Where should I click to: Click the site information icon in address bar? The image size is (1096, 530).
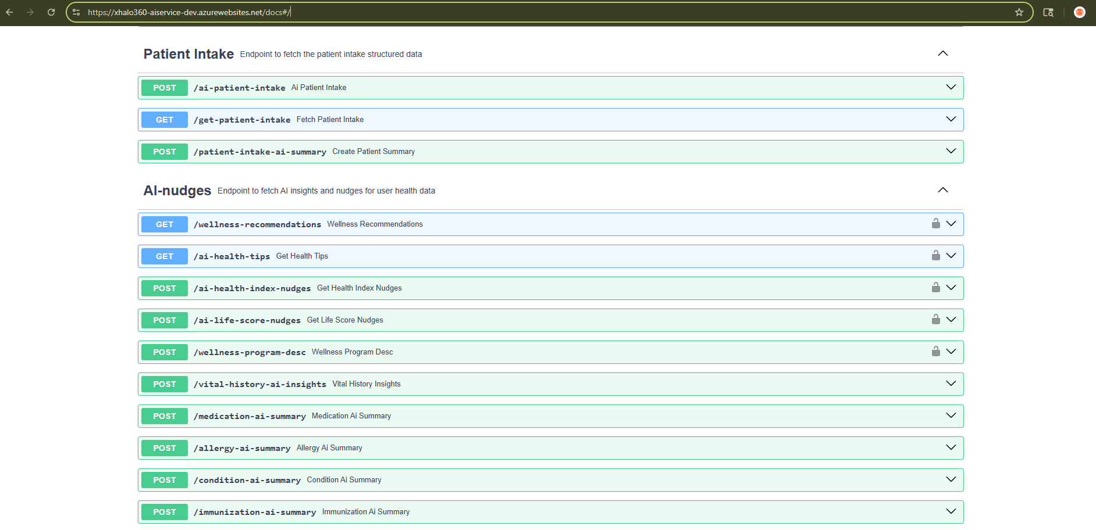coord(76,12)
